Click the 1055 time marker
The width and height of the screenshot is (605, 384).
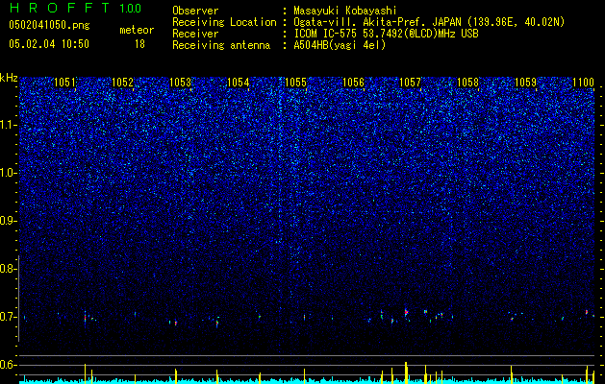295,83
